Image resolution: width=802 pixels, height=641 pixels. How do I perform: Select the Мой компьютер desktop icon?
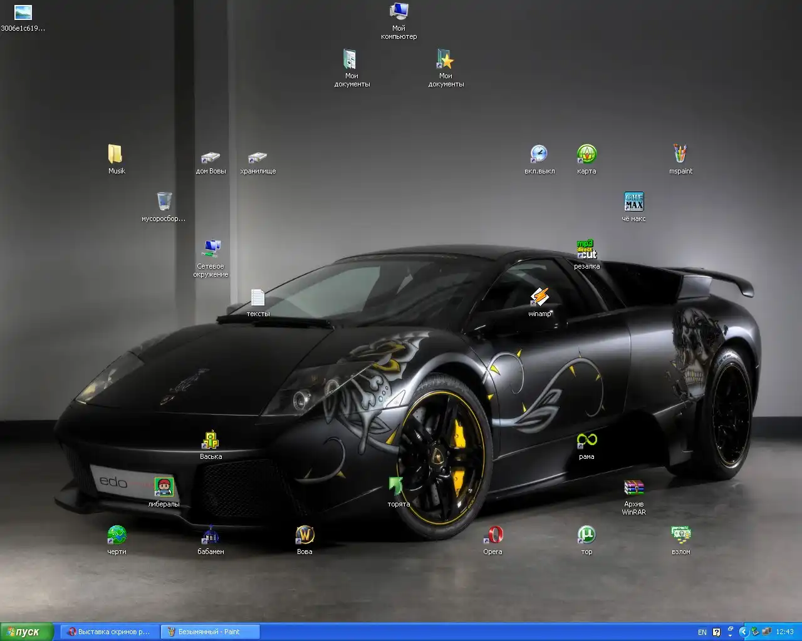click(x=398, y=12)
